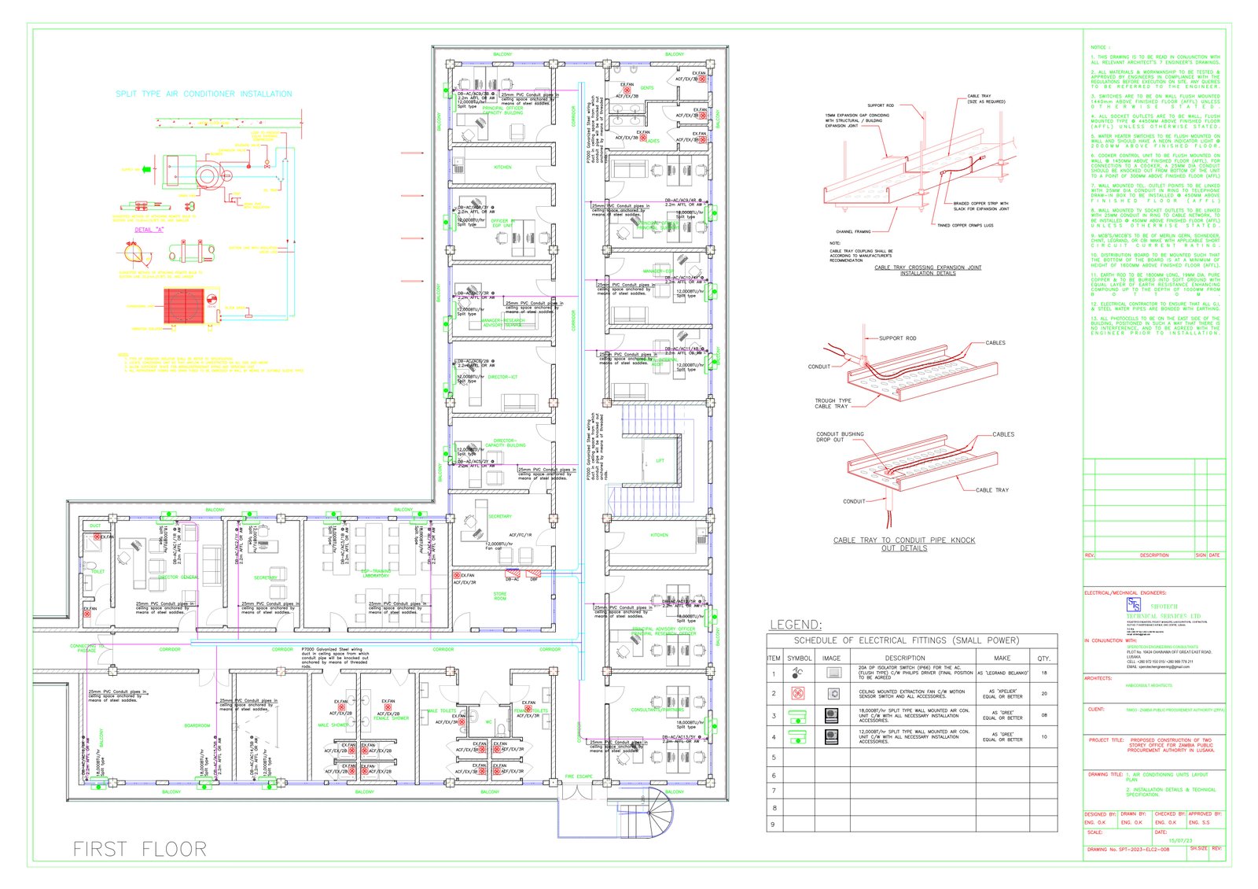Click the underlined DETAIL "A" label
This screenshot has height=889, width=1258.
pyautogui.click(x=149, y=230)
